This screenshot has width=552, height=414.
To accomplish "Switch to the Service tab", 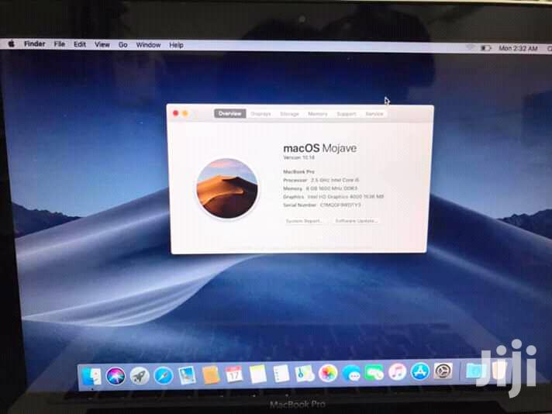I will tap(374, 114).
